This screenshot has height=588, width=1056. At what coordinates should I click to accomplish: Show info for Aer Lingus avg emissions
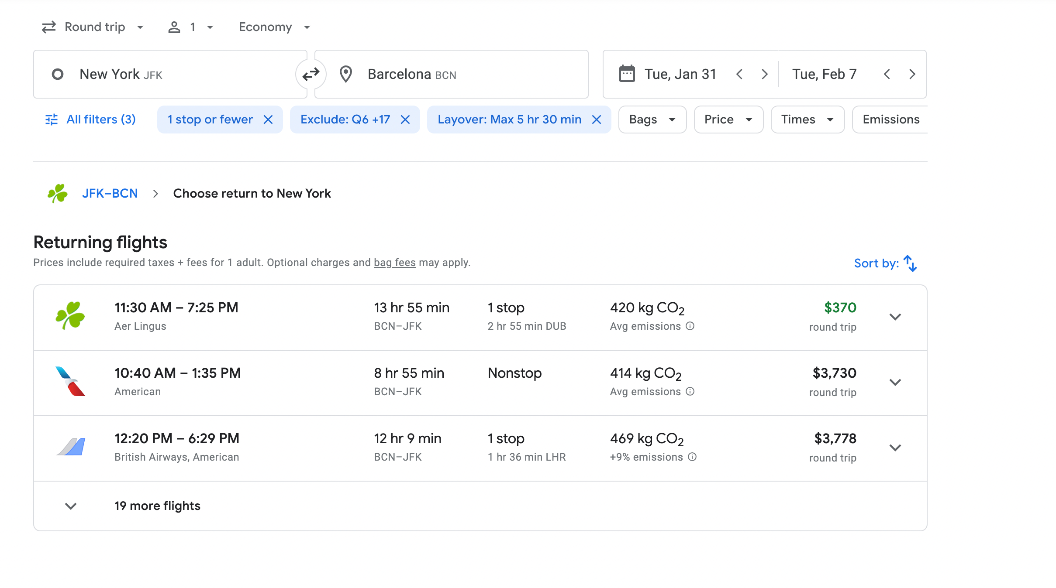point(690,326)
